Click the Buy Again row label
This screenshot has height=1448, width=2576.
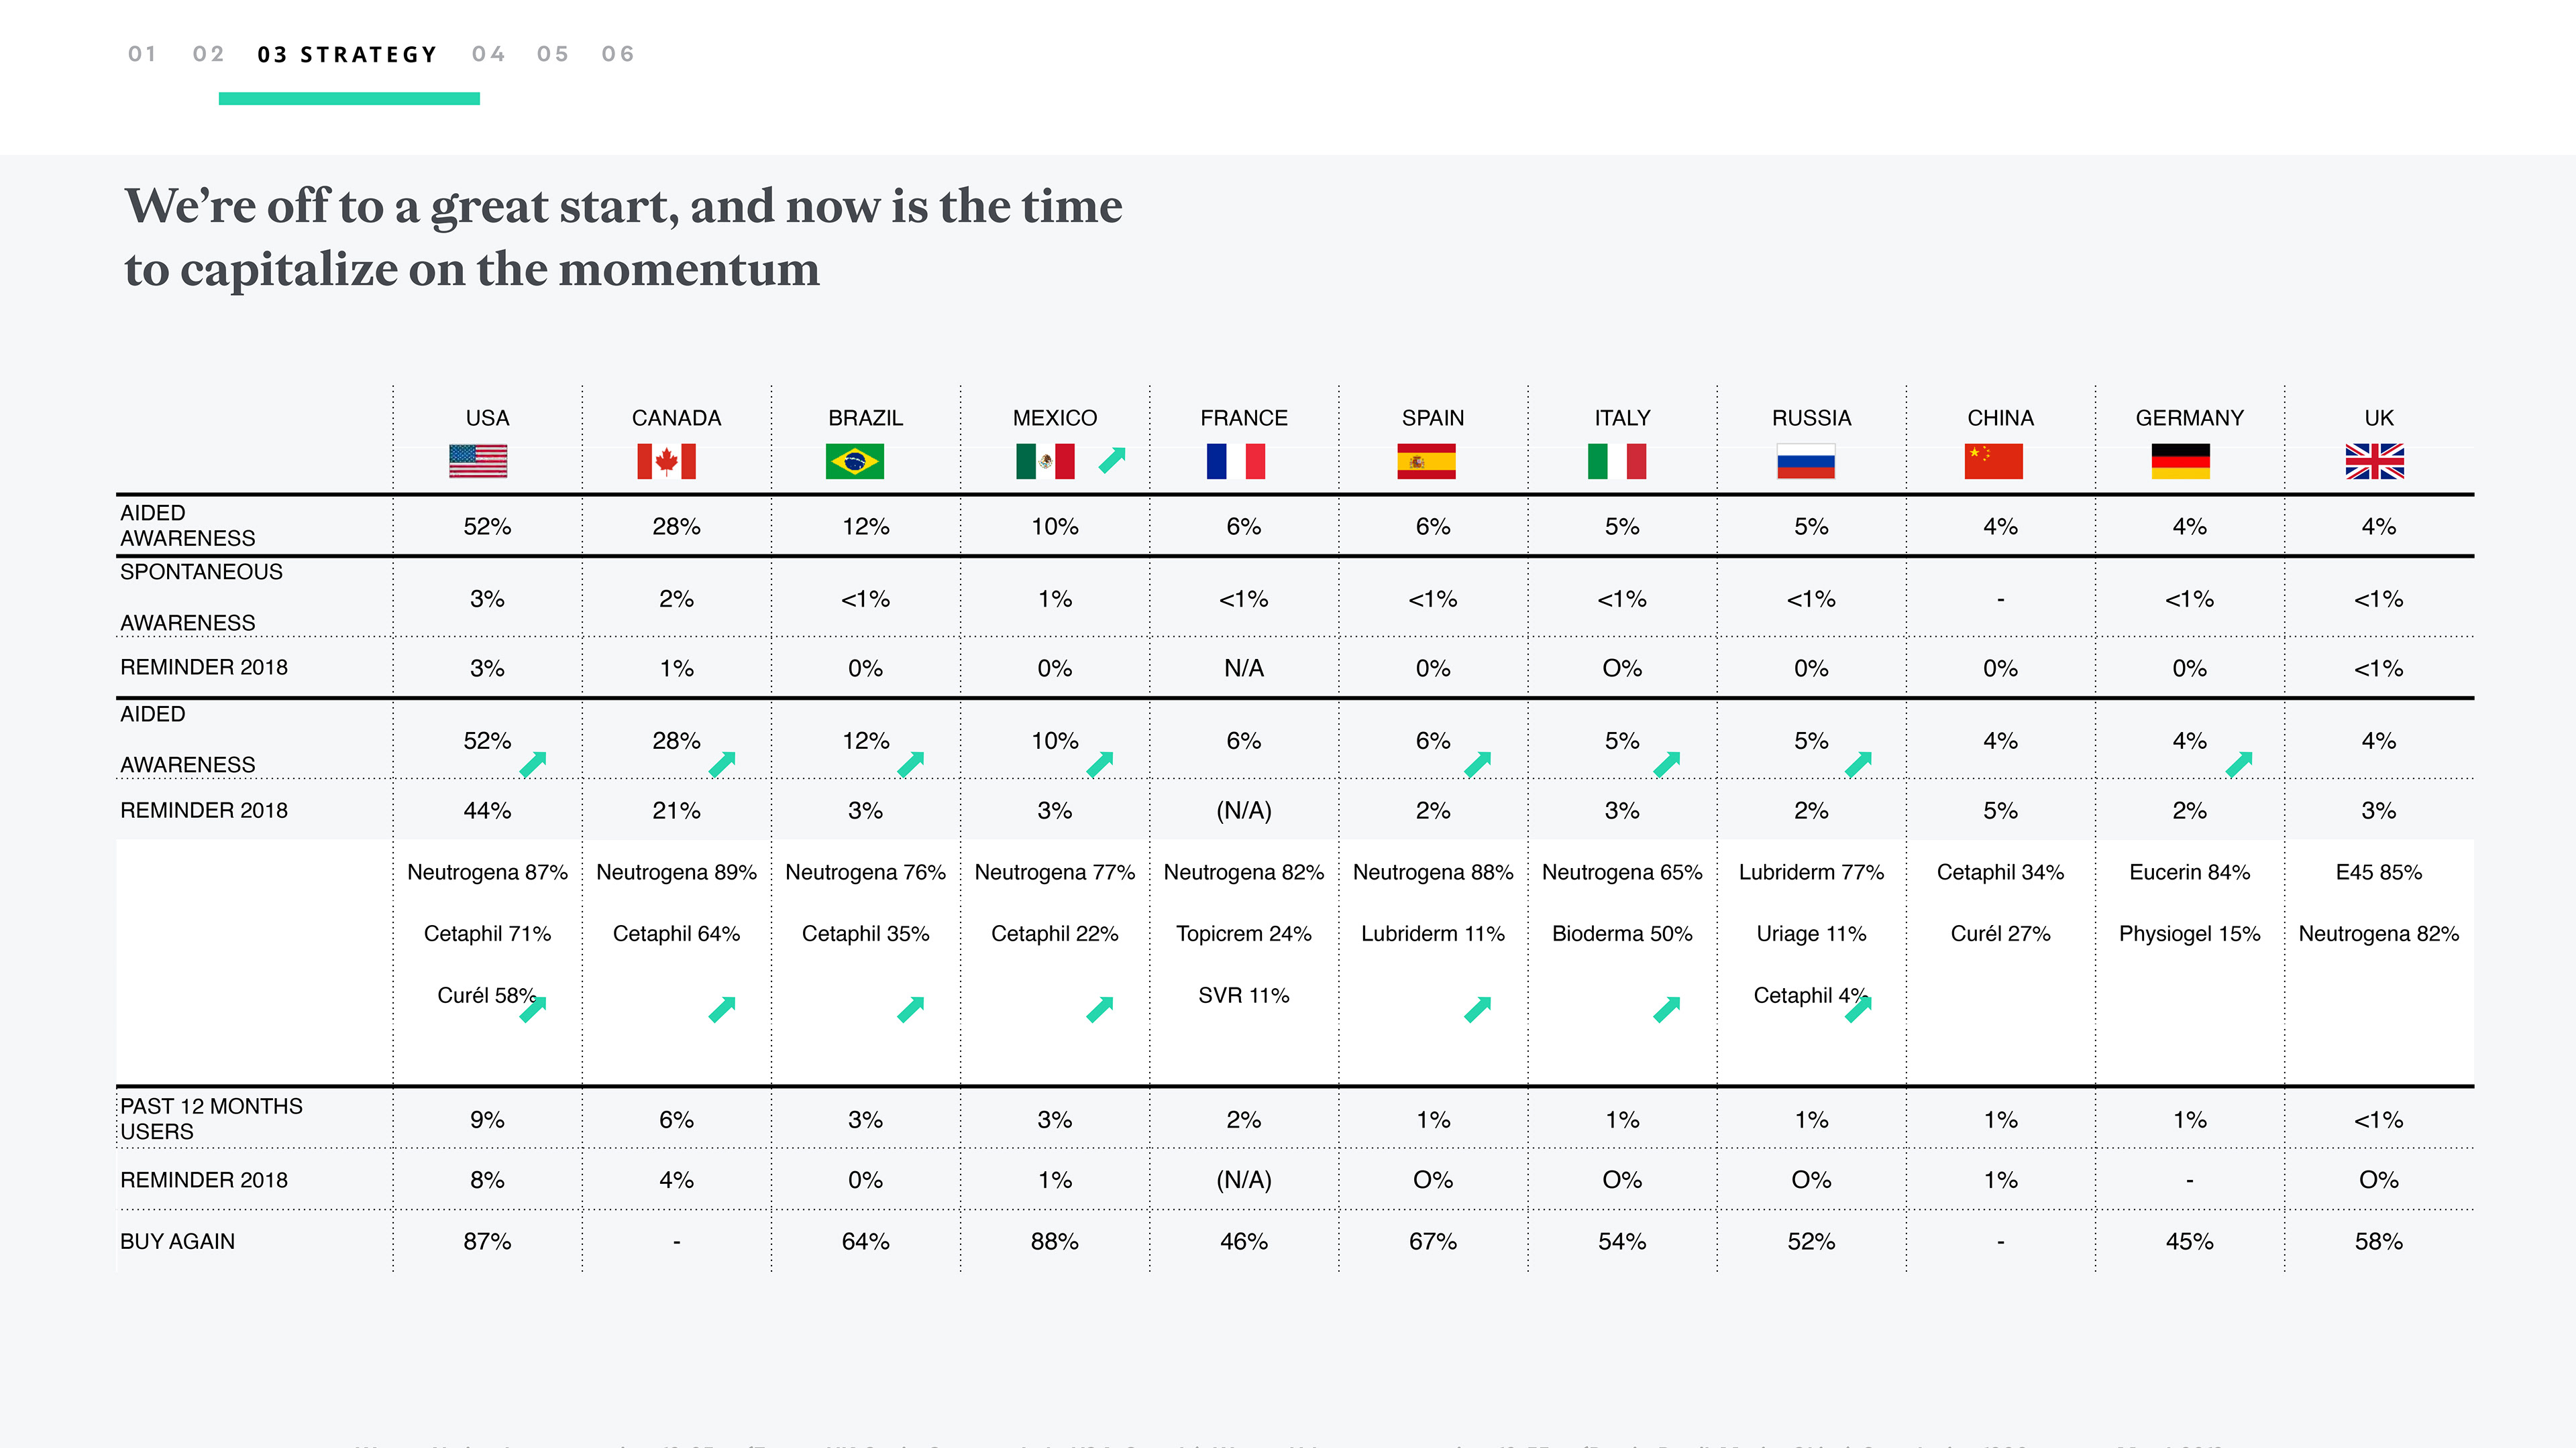178,1241
